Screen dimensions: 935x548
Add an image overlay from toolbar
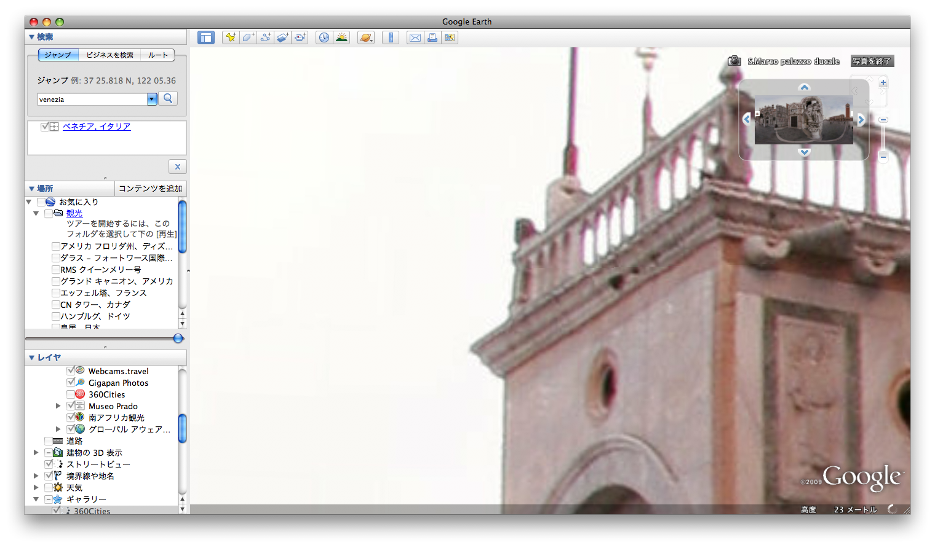pos(282,37)
